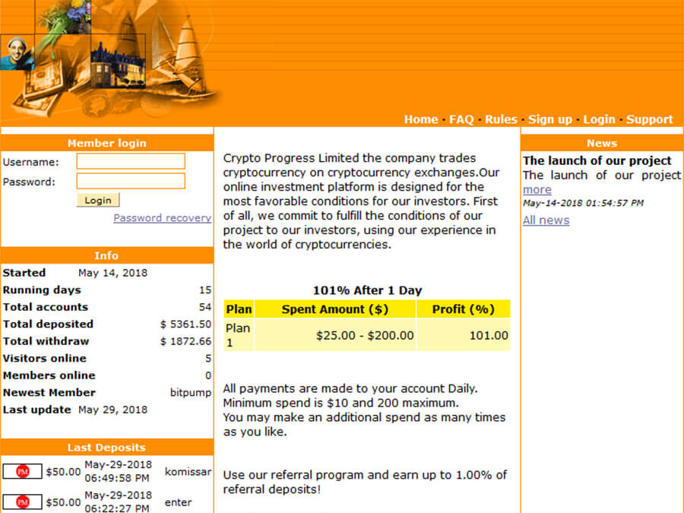Click the 'Last Deposits' panel header
This screenshot has height=513, width=684.
pos(107,447)
